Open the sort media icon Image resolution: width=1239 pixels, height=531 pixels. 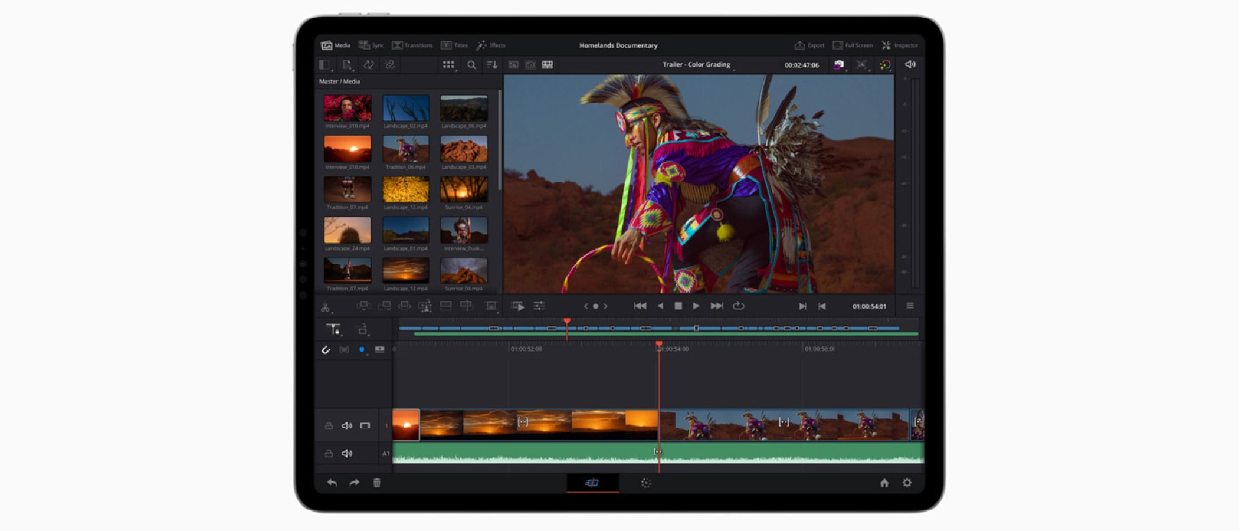point(491,65)
